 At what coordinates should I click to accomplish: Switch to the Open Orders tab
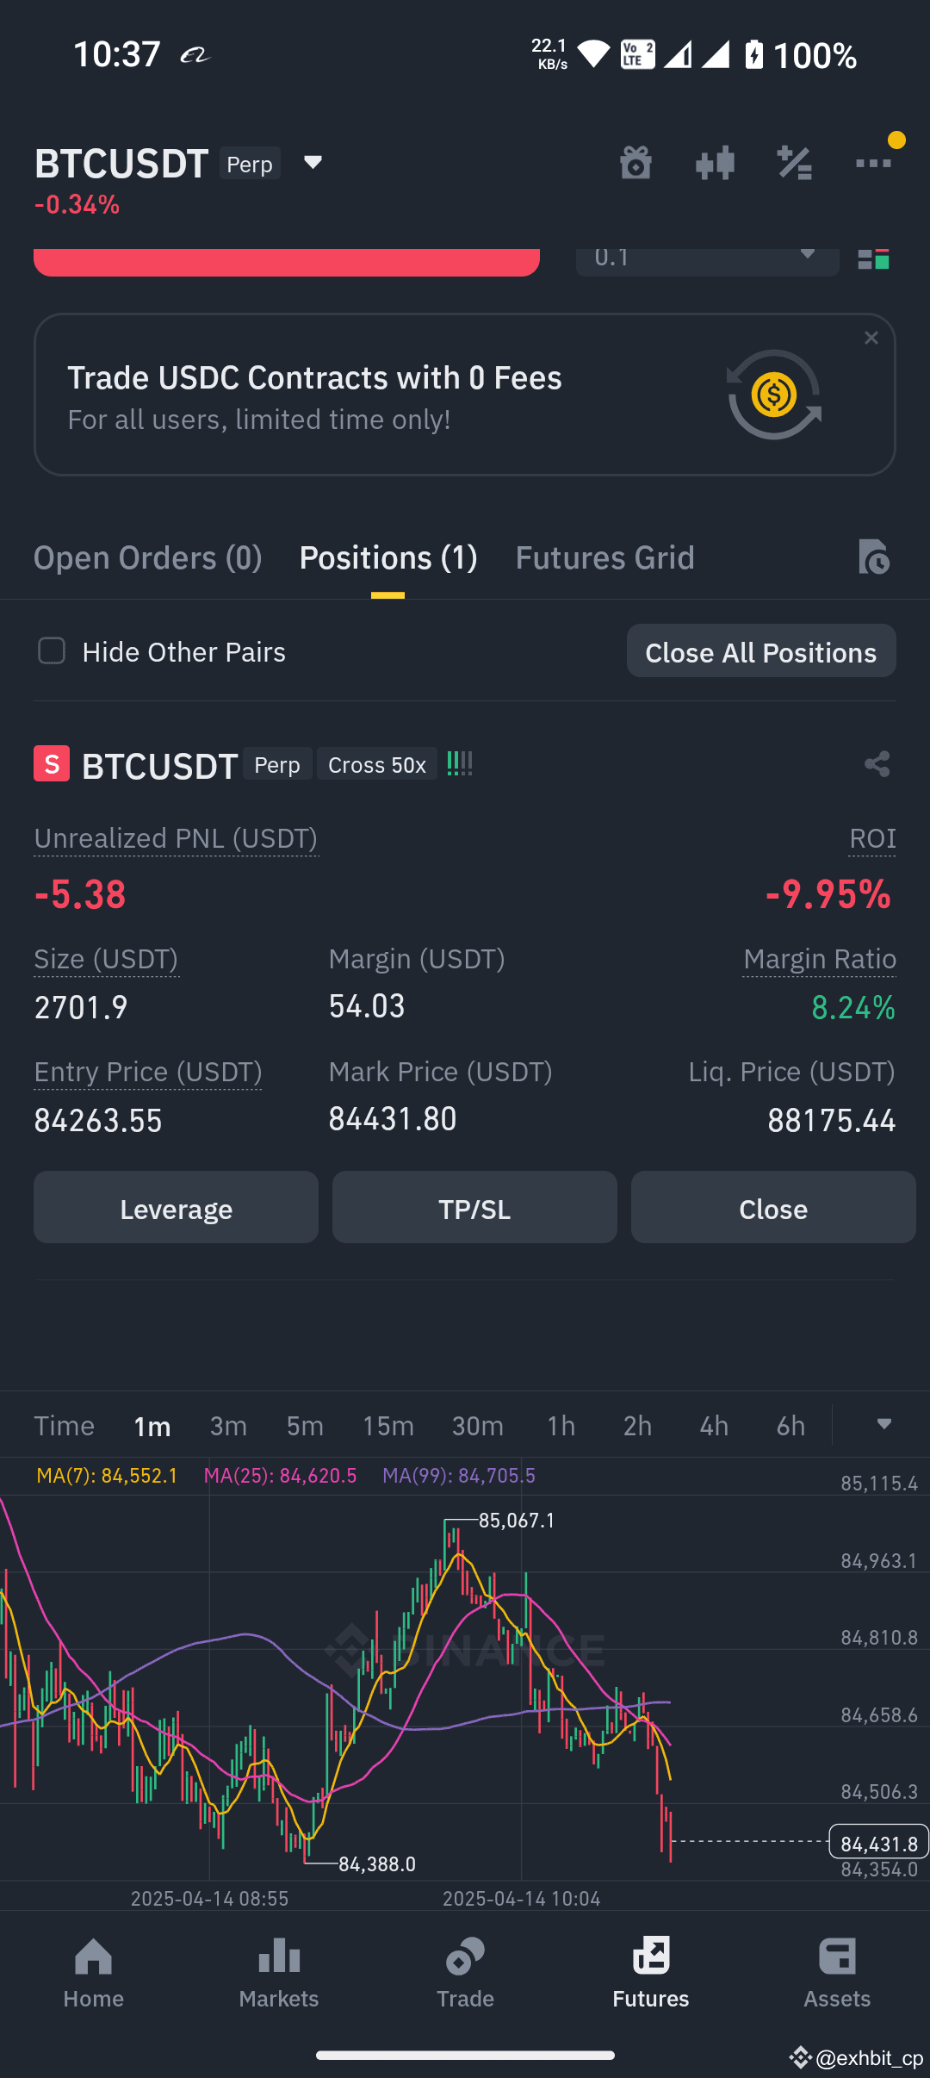[x=148, y=557]
